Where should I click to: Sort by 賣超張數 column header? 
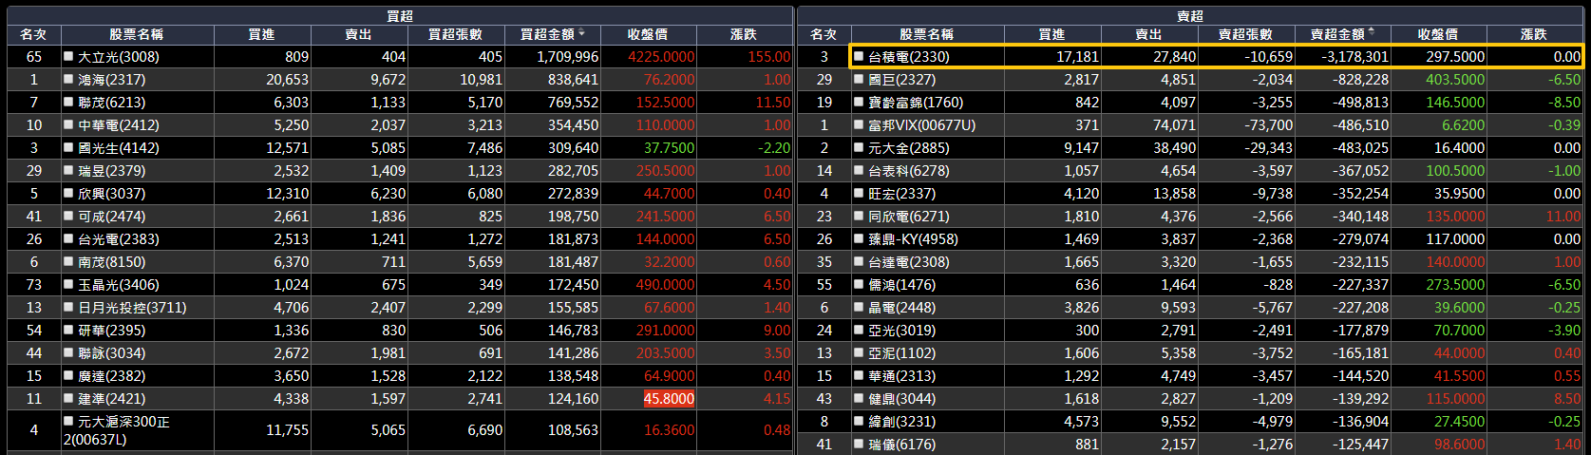(x=1245, y=34)
